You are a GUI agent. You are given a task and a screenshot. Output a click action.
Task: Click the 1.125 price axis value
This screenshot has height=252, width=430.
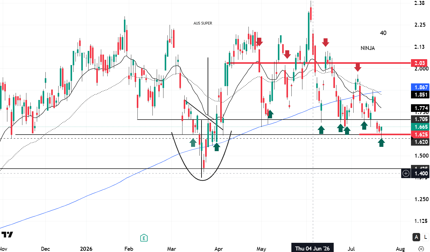click(420, 221)
